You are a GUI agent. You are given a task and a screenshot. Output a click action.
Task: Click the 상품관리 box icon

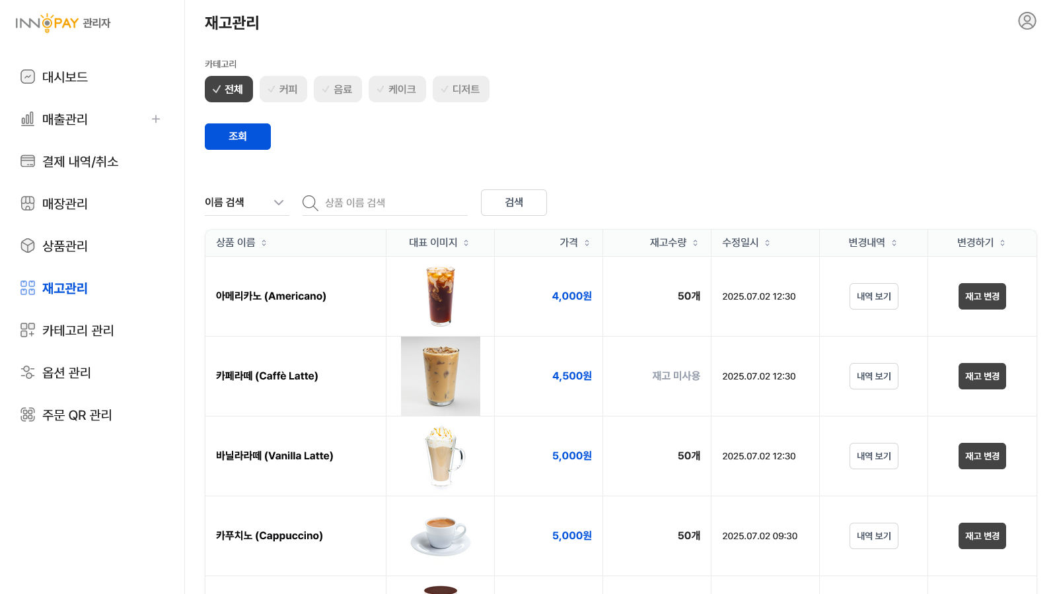[x=28, y=246]
